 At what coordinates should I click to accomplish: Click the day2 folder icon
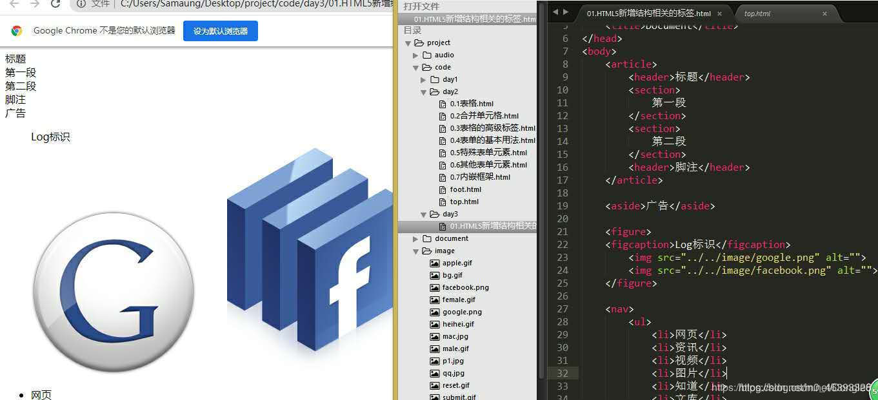click(434, 91)
